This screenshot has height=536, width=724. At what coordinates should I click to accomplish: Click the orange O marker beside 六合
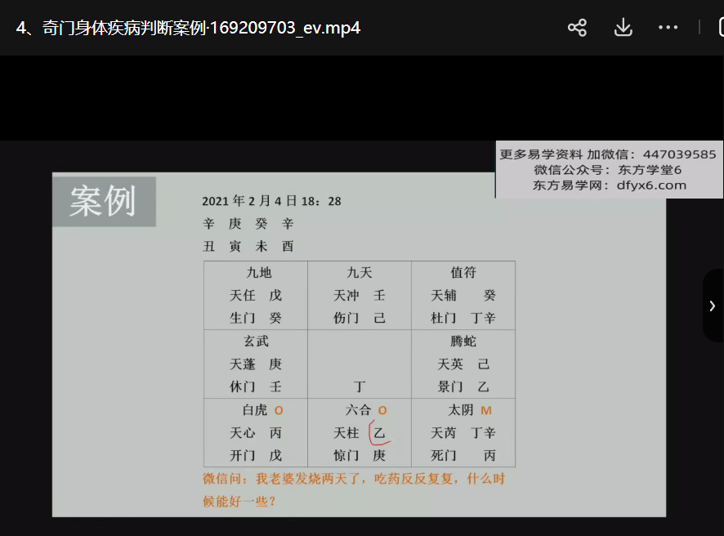pos(382,410)
